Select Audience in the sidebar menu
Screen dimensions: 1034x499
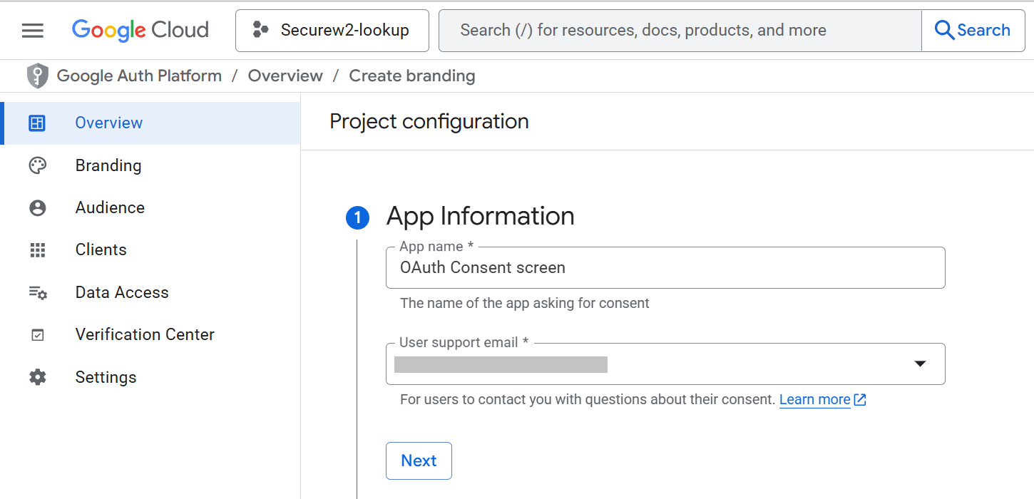[110, 207]
